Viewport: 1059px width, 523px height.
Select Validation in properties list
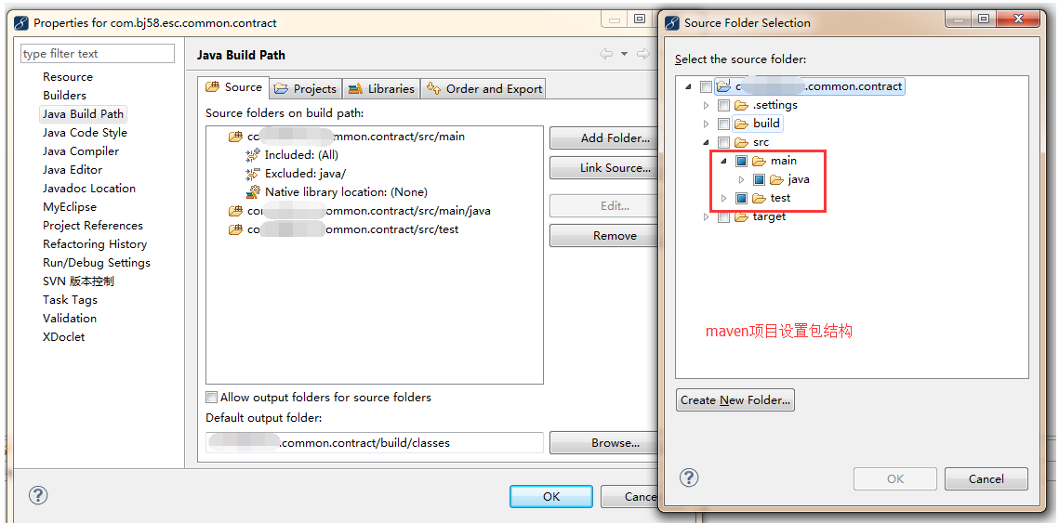(70, 319)
